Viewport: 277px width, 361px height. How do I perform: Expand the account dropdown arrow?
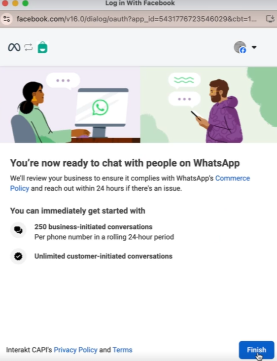(x=254, y=47)
